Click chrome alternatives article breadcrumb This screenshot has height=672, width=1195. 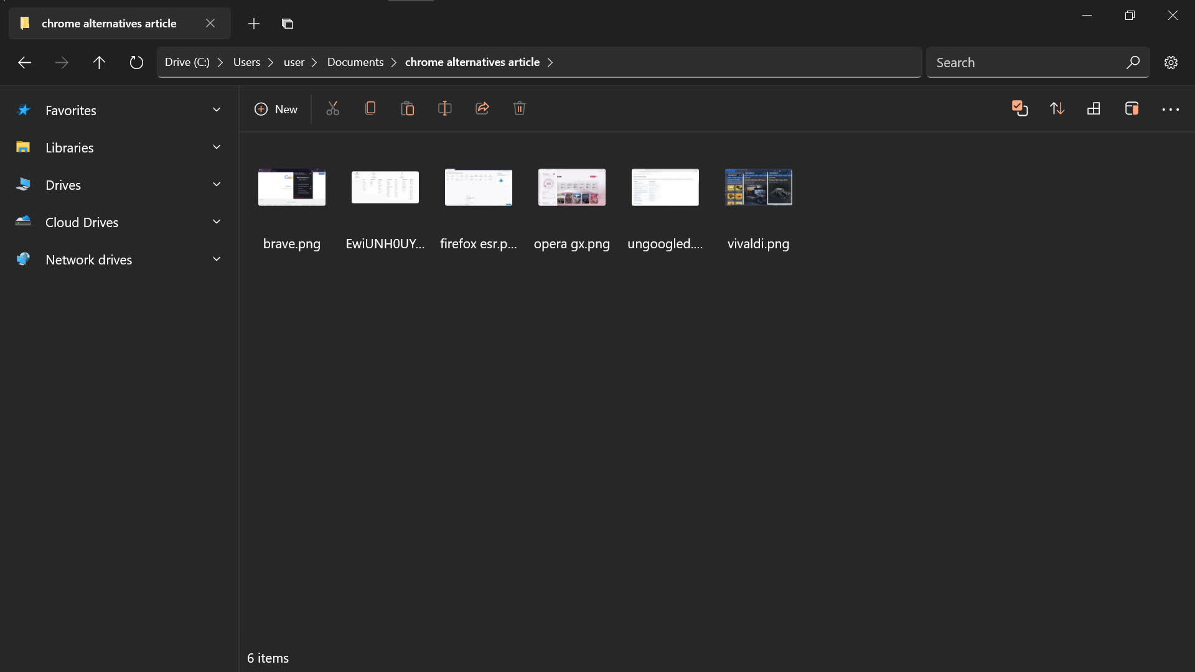pos(472,62)
